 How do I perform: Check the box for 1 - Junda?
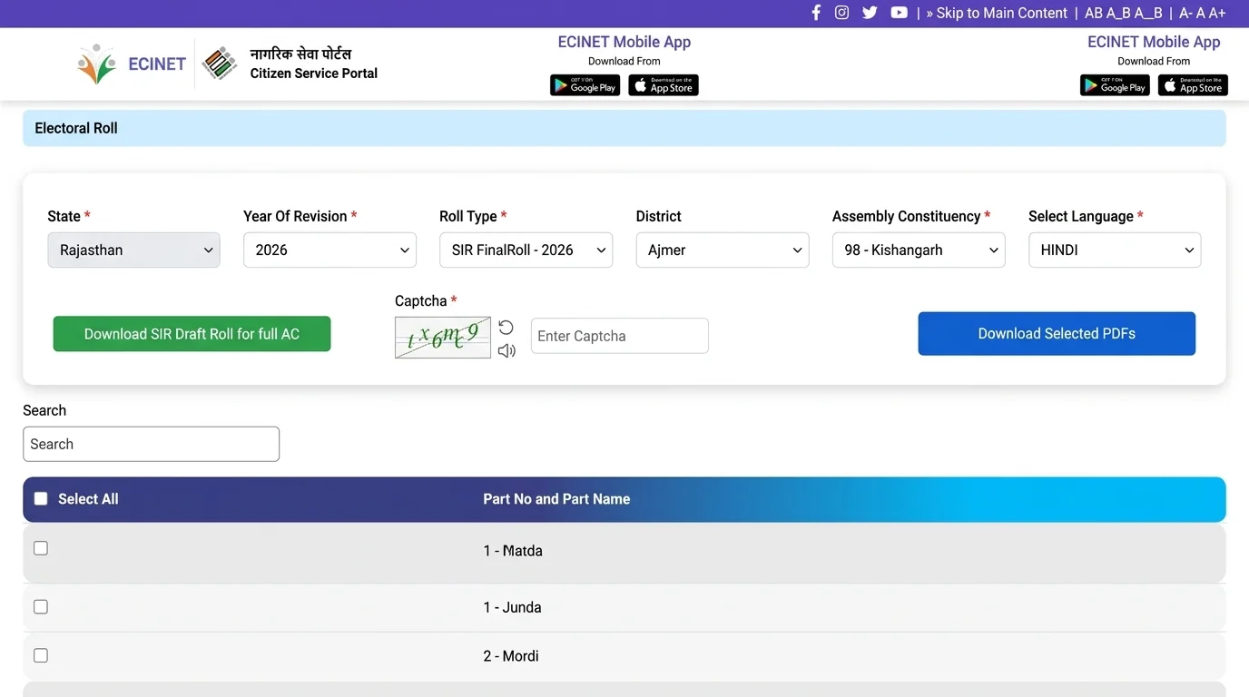(41, 606)
